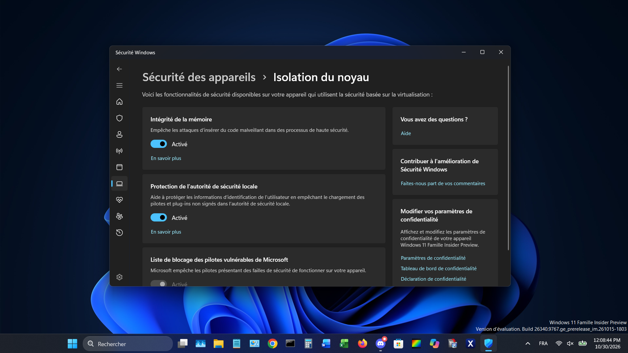Open Calculator from the taskbar
This screenshot has width=628, height=353.
pos(308,344)
